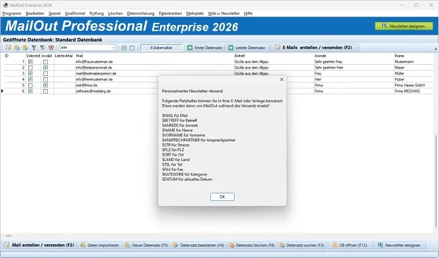
Task: Close the Newsletter-Versand dialog with X
Action: coord(282,79)
